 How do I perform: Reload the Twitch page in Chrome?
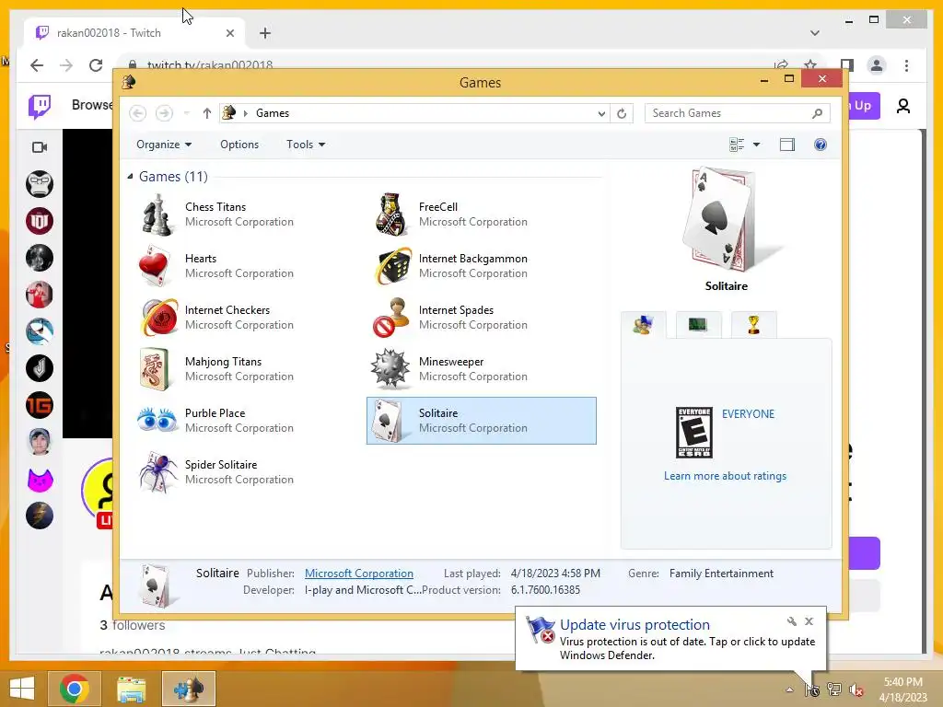(x=96, y=65)
